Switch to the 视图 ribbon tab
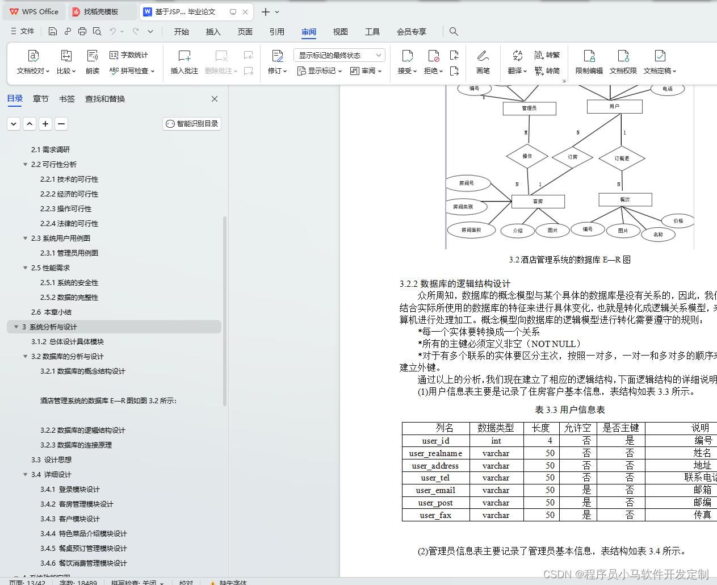 (340, 32)
